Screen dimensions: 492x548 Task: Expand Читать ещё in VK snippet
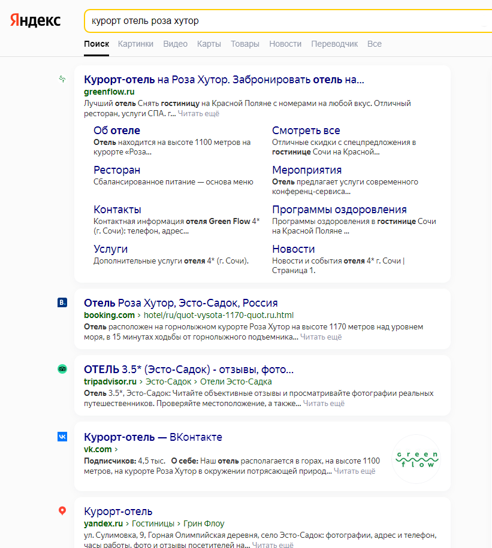(x=355, y=471)
